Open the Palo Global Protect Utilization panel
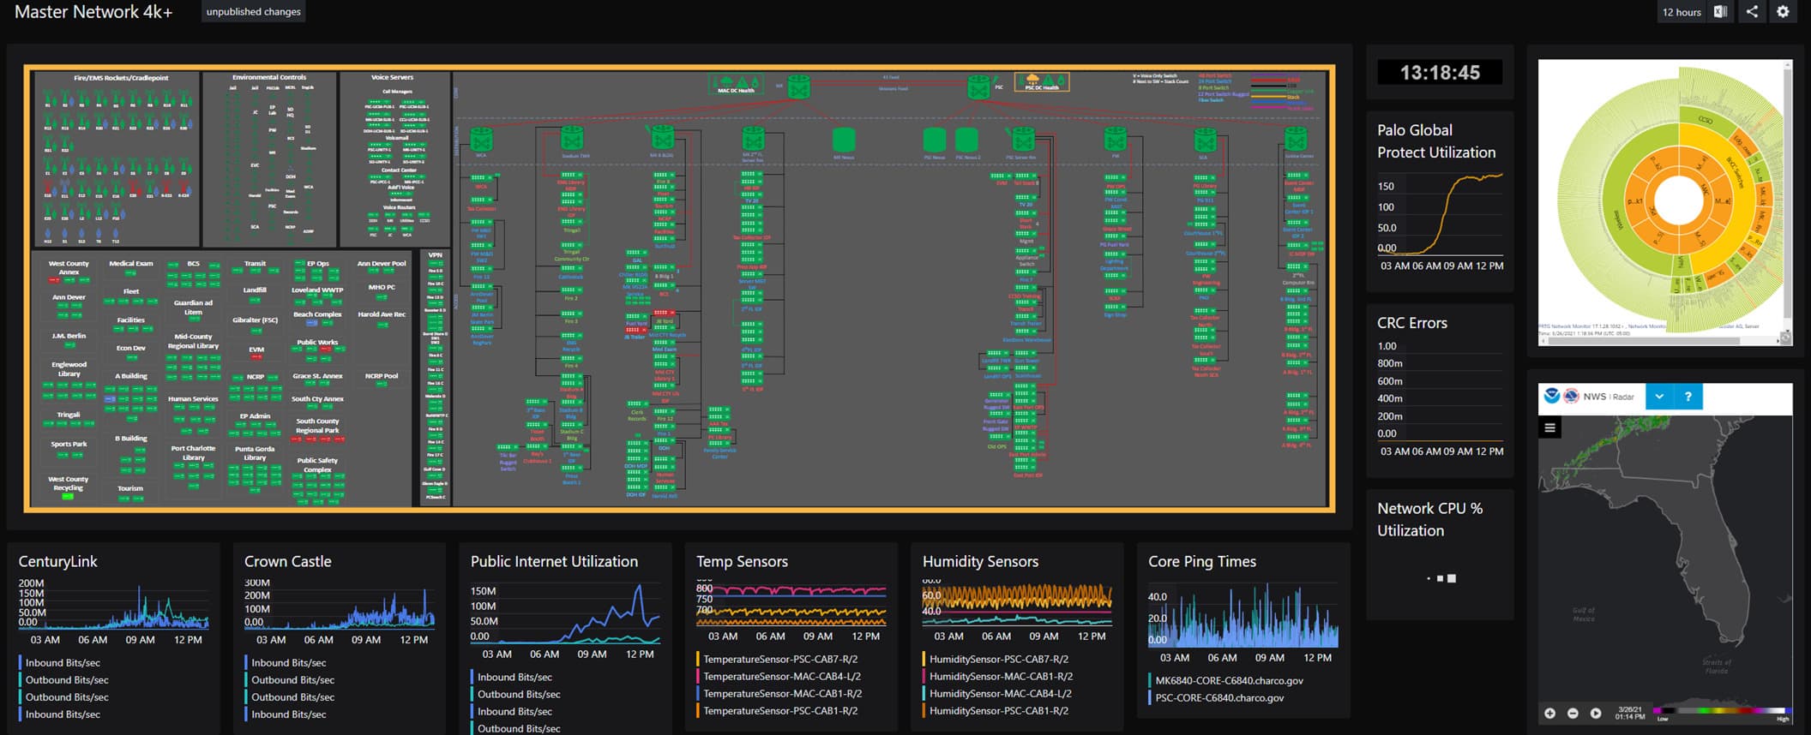This screenshot has height=735, width=1811. click(1436, 141)
